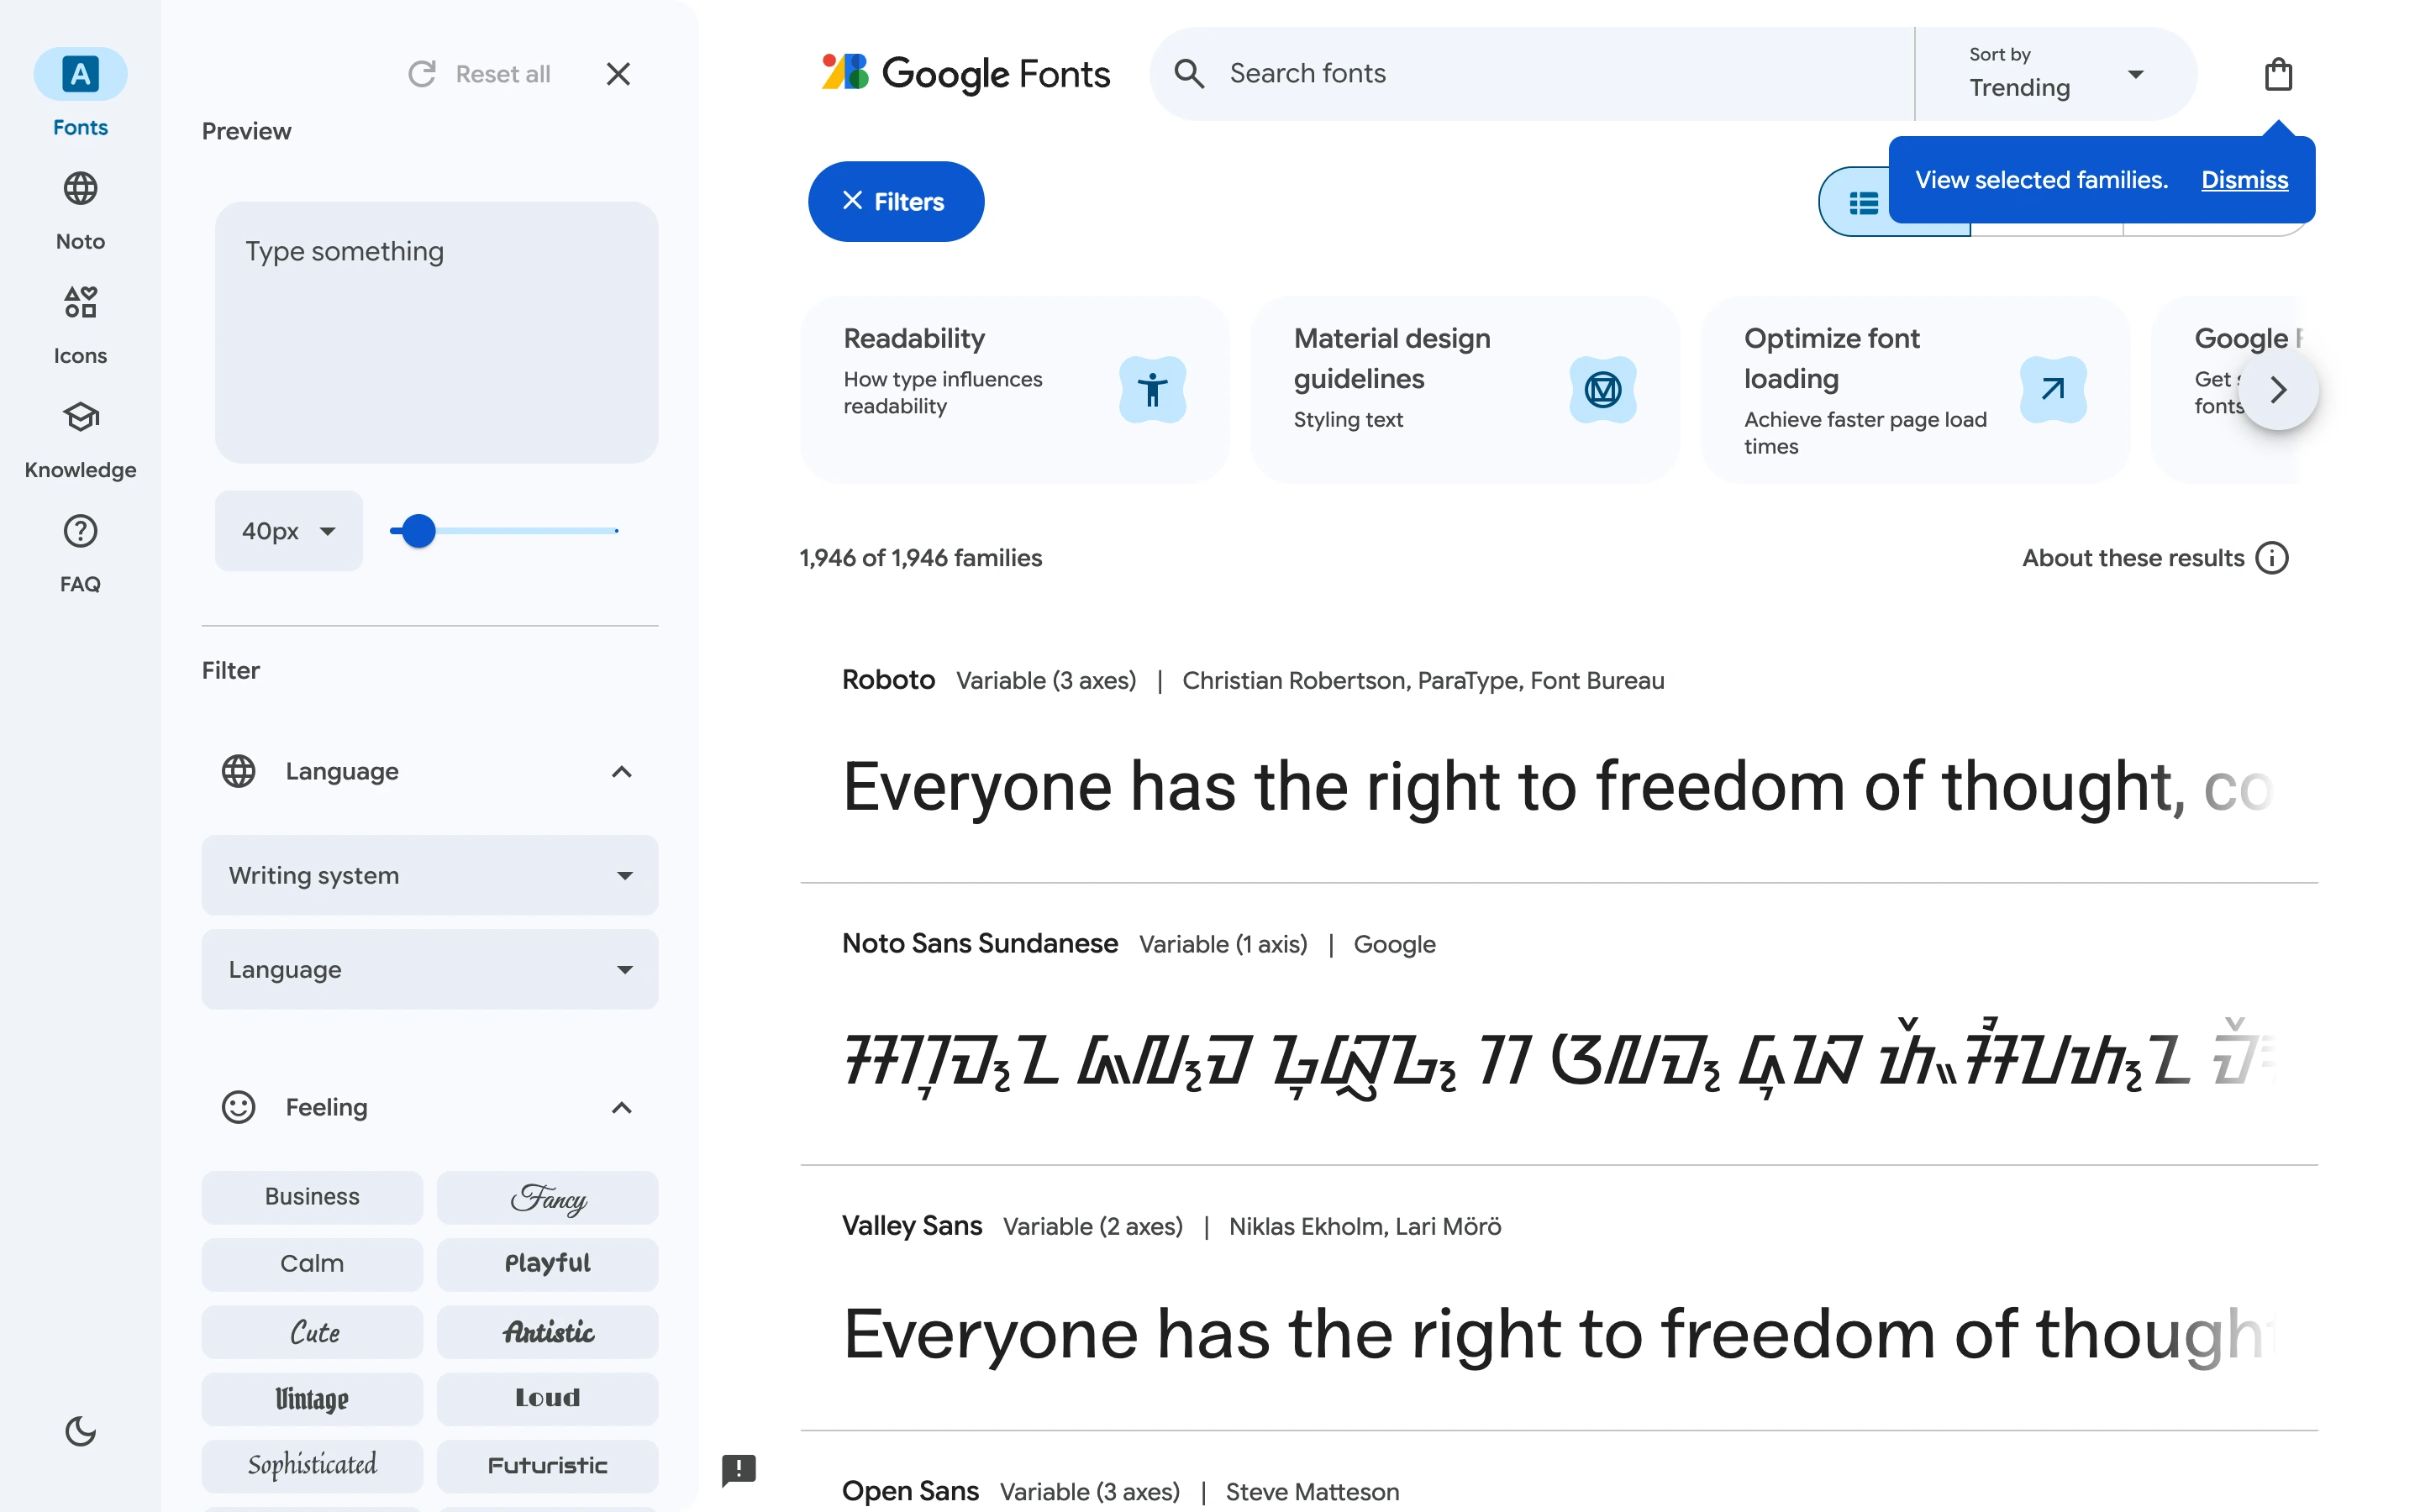Click the Optimize font loading arrow icon
Viewport: 2420px width, 1512px height.
tap(2053, 389)
